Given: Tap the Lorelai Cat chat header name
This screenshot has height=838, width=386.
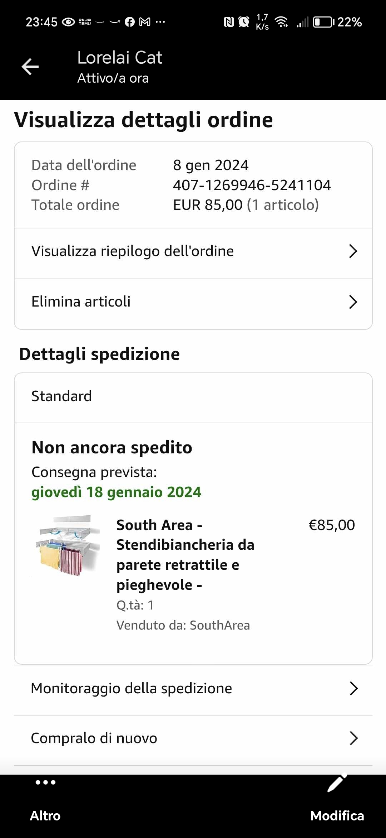Looking at the screenshot, I should coord(120,58).
